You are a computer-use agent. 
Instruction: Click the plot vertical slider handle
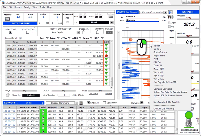coord(118,65)
